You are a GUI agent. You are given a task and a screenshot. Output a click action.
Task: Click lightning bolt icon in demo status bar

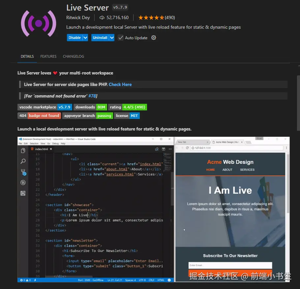35,280
